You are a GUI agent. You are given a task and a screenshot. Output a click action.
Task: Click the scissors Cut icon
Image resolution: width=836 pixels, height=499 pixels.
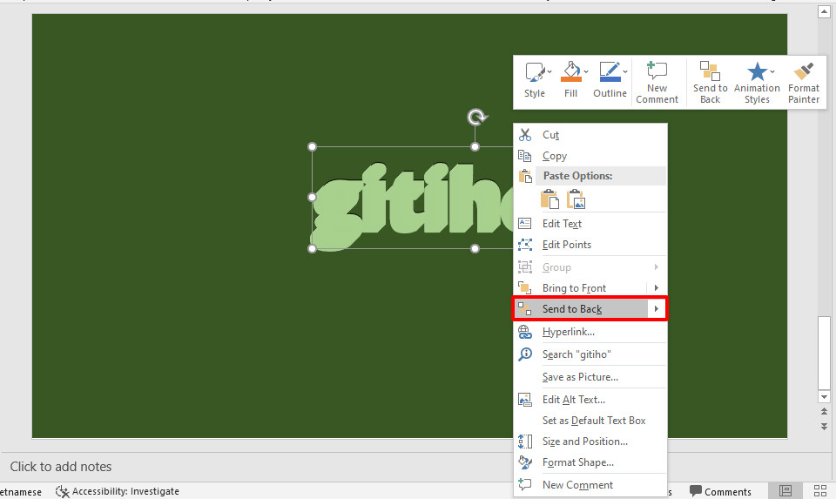coord(525,135)
